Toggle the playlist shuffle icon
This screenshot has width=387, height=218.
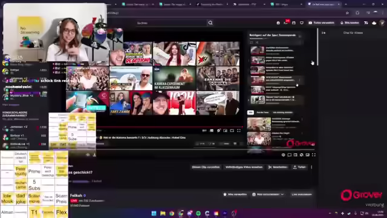coord(256,42)
